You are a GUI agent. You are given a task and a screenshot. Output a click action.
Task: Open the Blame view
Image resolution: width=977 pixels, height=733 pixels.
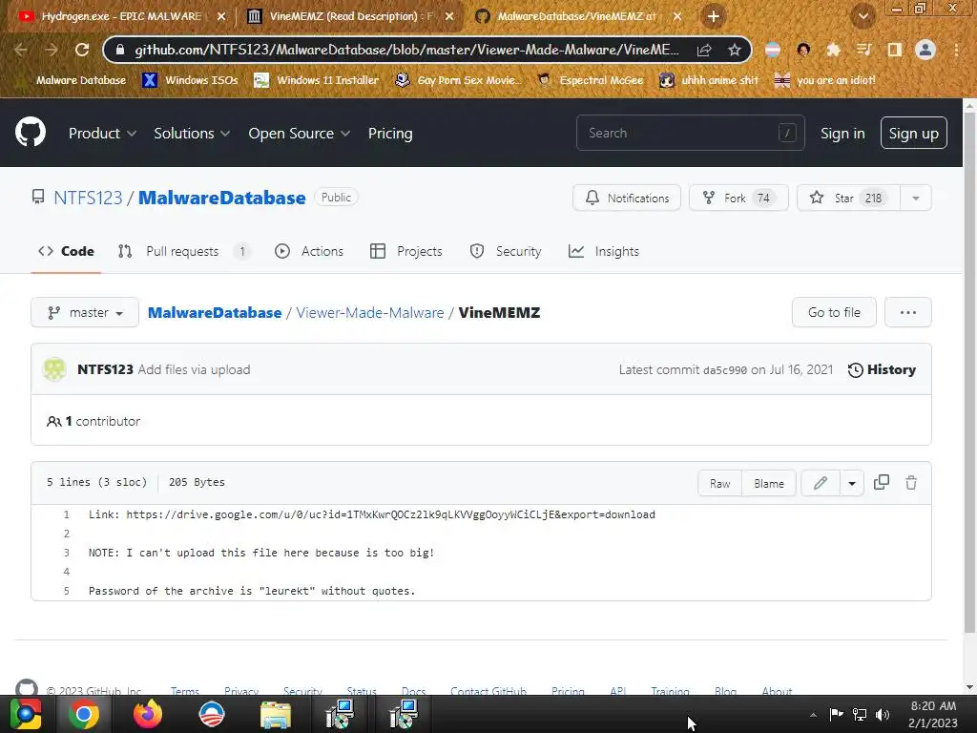(769, 483)
